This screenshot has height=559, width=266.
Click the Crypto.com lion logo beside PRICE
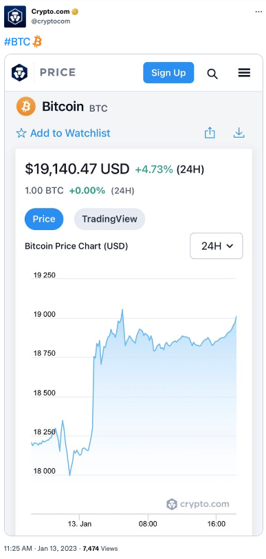click(19, 73)
